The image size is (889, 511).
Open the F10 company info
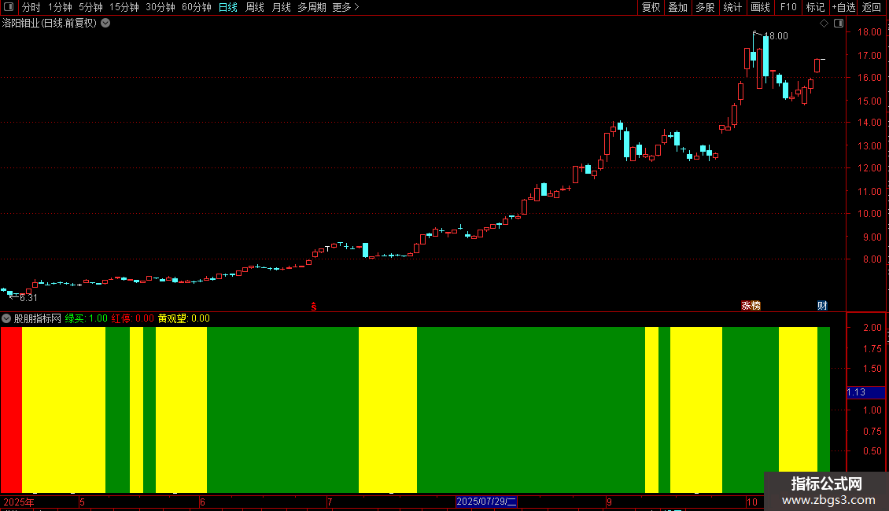pos(788,7)
